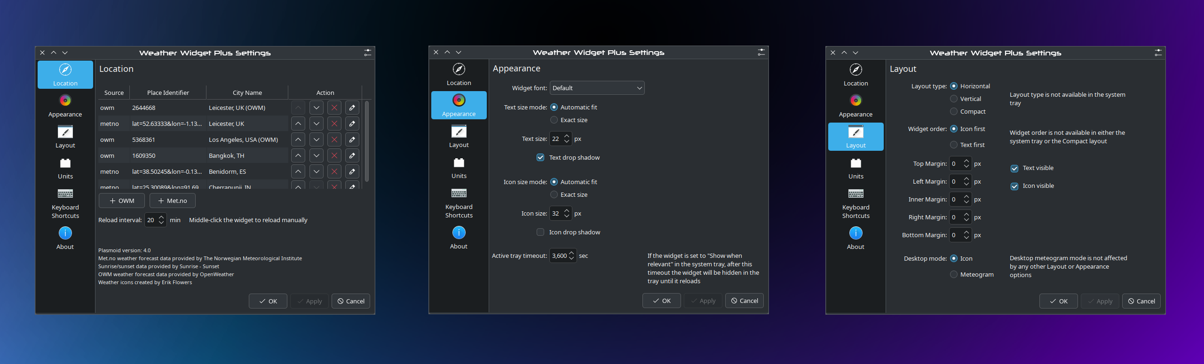1204x364 pixels.
Task: Increase the Top Margin value
Action: [966, 161]
